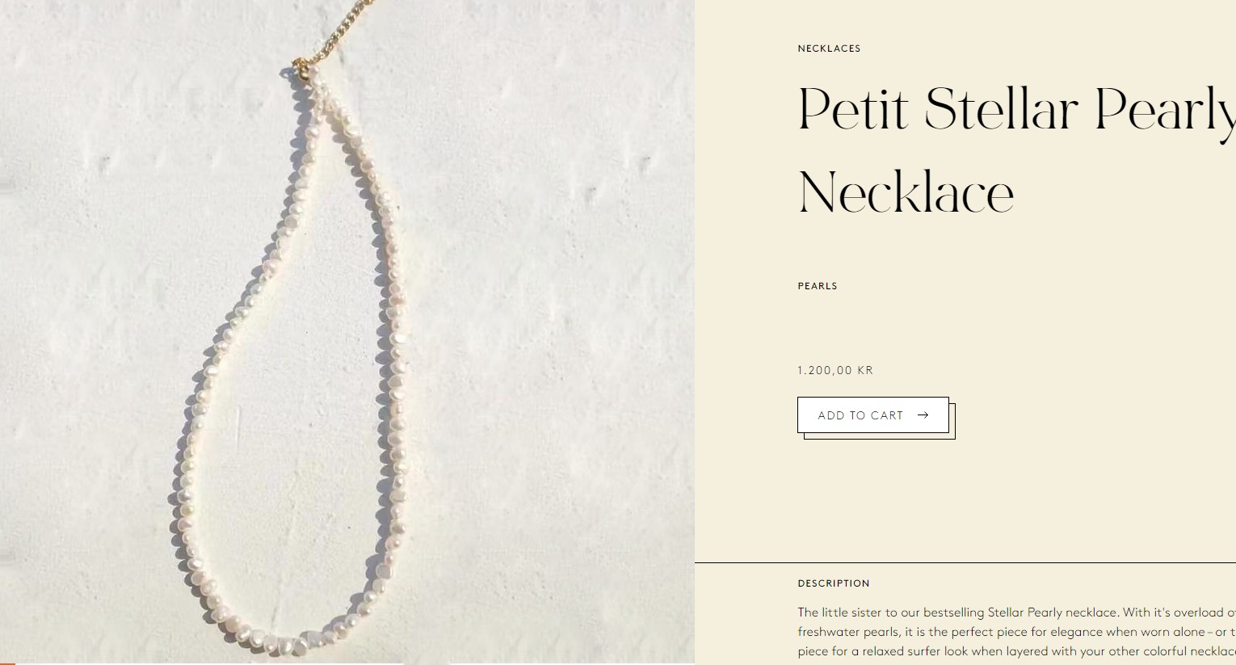Viewport: 1236px width, 665px height.
Task: Click the pearl necklace product photo center
Action: click(x=347, y=331)
